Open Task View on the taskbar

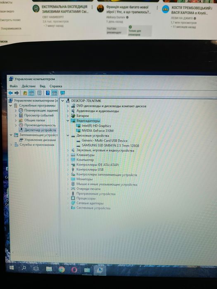[36, 268]
